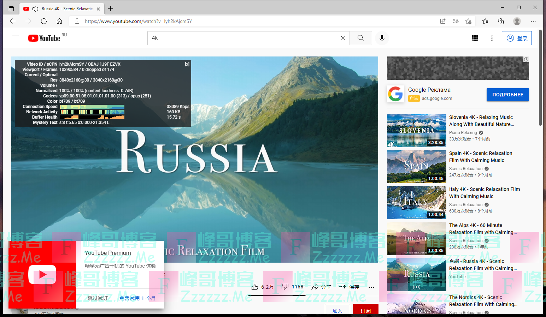
Task: Close the stats for nerds overlay
Action: (187, 64)
